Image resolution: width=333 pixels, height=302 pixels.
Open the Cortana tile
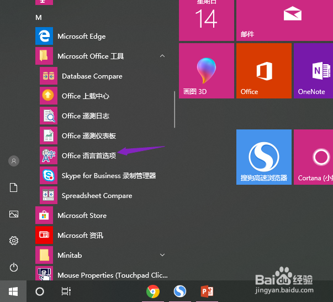point(314,157)
